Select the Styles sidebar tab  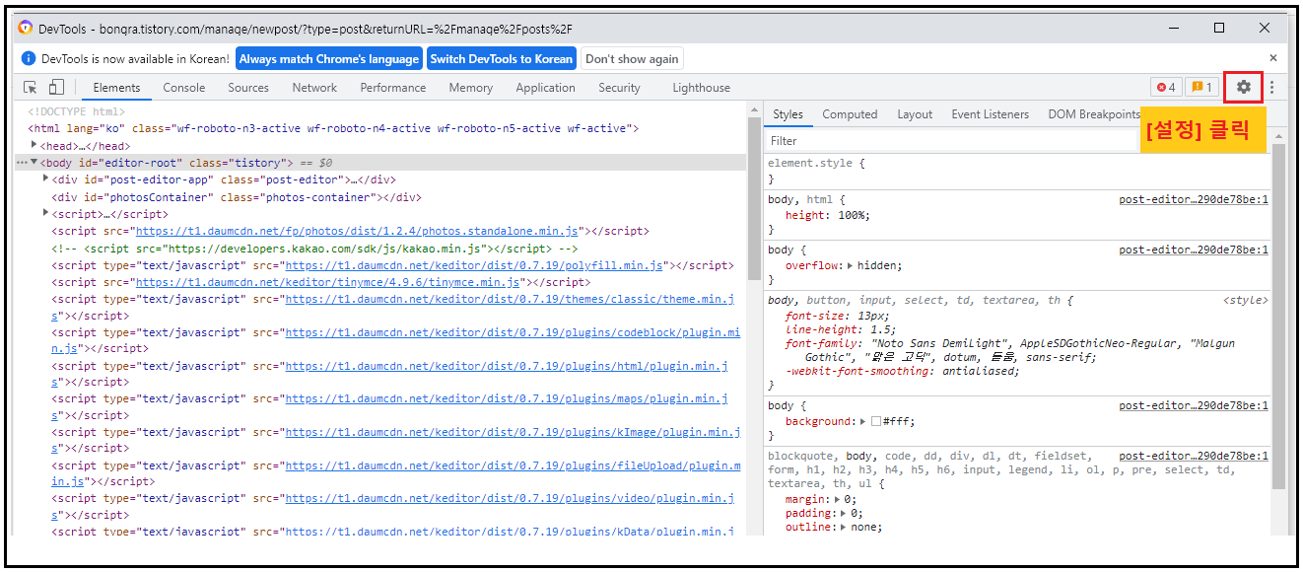788,114
